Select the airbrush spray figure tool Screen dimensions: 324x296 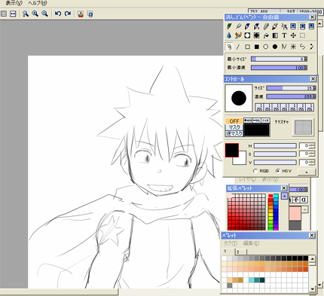(284, 26)
